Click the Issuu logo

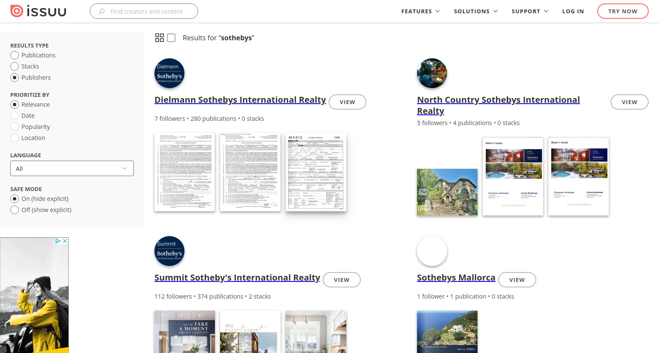[x=38, y=11]
